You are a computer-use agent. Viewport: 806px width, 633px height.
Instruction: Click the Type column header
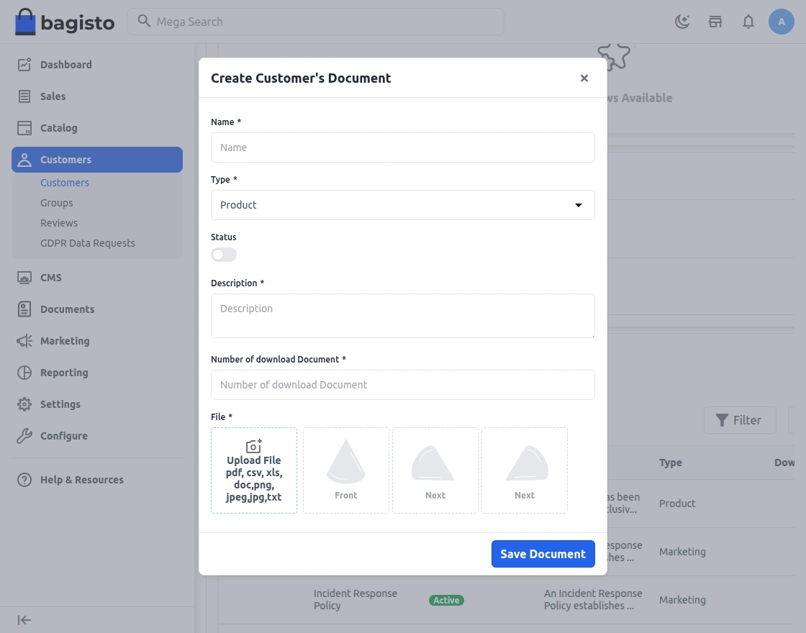click(x=670, y=463)
